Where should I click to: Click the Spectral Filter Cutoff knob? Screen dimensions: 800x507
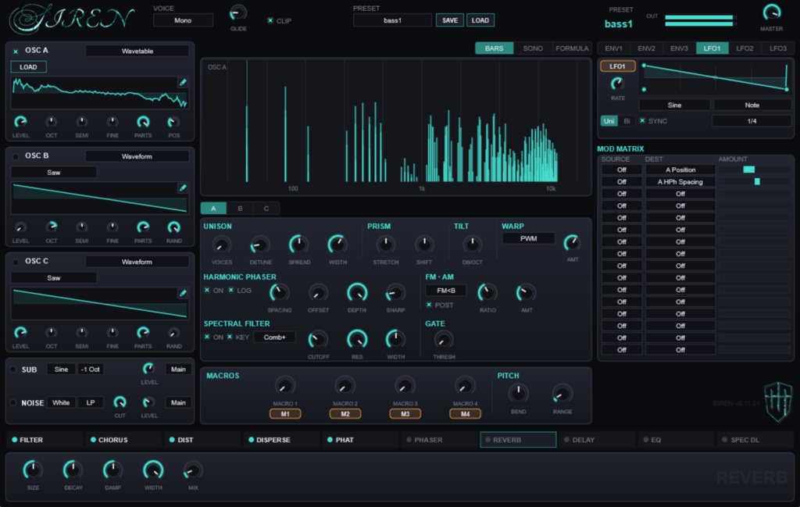[318, 340]
